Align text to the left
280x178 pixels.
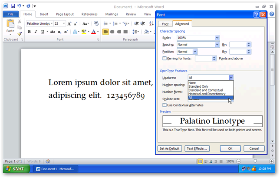click(105, 32)
